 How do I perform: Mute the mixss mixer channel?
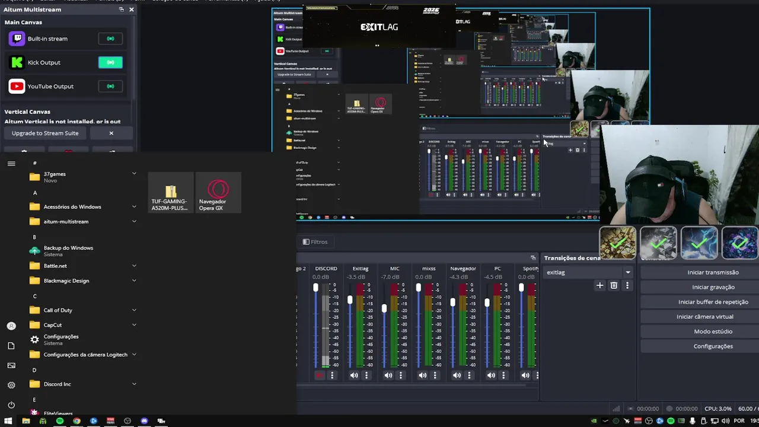tap(422, 375)
